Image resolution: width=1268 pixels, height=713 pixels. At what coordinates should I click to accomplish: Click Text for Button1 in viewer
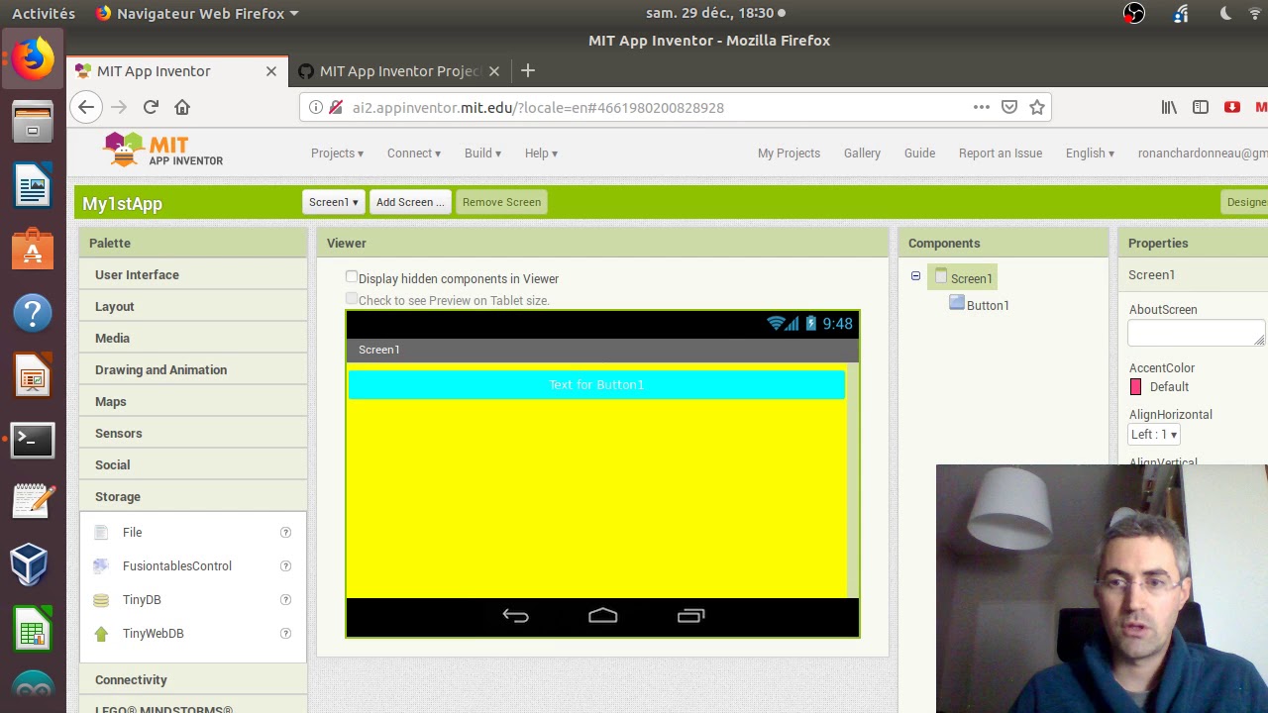coord(596,384)
